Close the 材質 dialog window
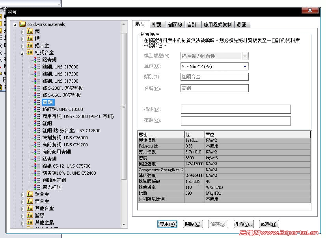The height and width of the screenshot is (238, 326). [310, 10]
